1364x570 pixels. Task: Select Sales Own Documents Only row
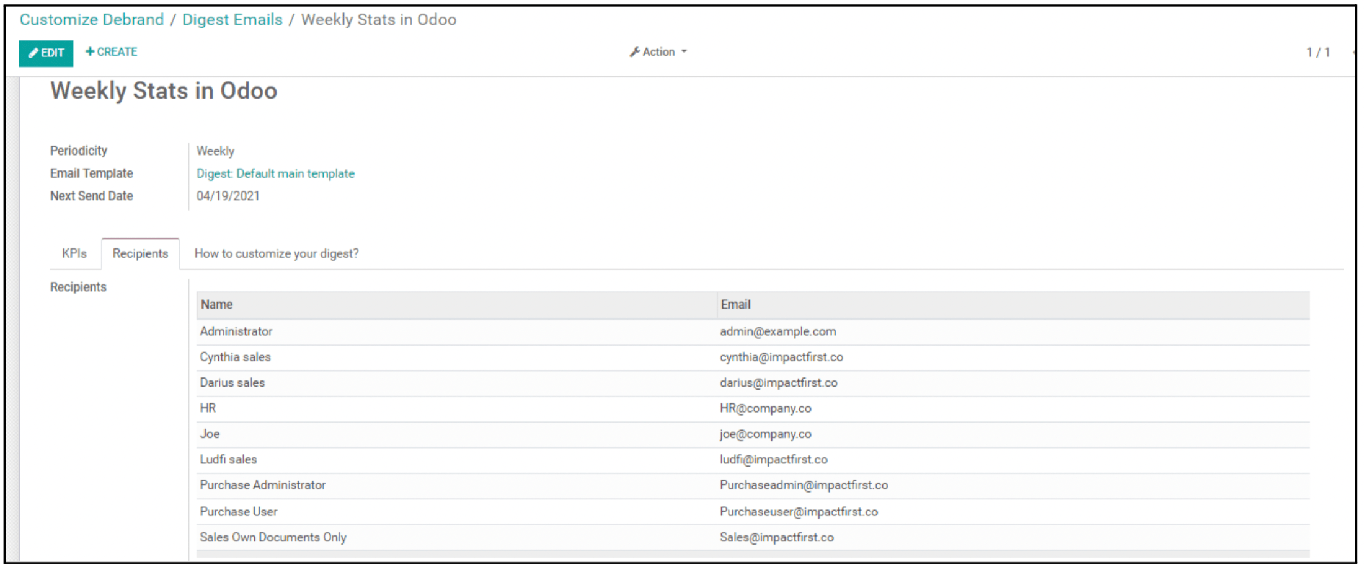273,538
